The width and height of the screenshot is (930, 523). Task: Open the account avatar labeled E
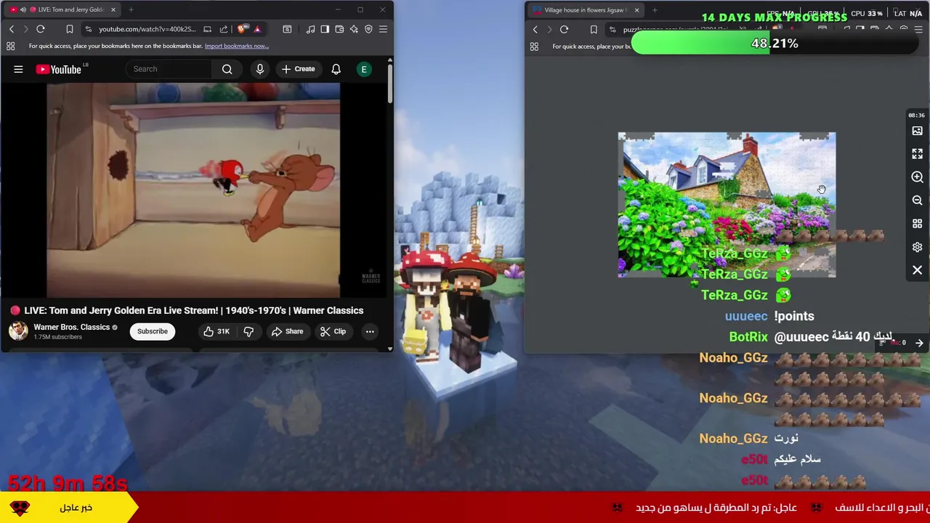click(x=364, y=69)
